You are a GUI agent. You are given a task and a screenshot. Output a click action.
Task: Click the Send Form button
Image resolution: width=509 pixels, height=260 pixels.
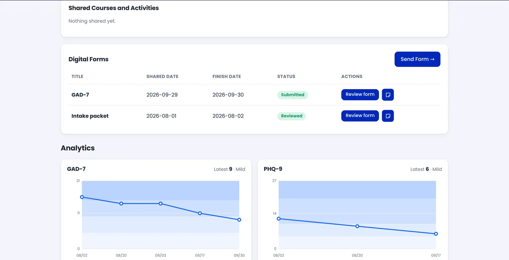click(x=417, y=59)
